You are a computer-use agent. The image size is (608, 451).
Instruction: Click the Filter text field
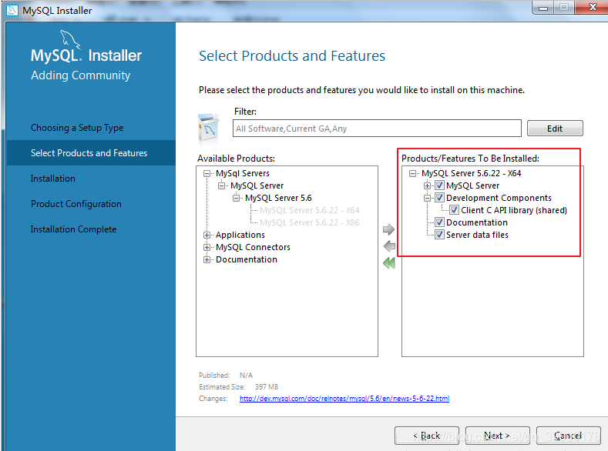point(377,128)
